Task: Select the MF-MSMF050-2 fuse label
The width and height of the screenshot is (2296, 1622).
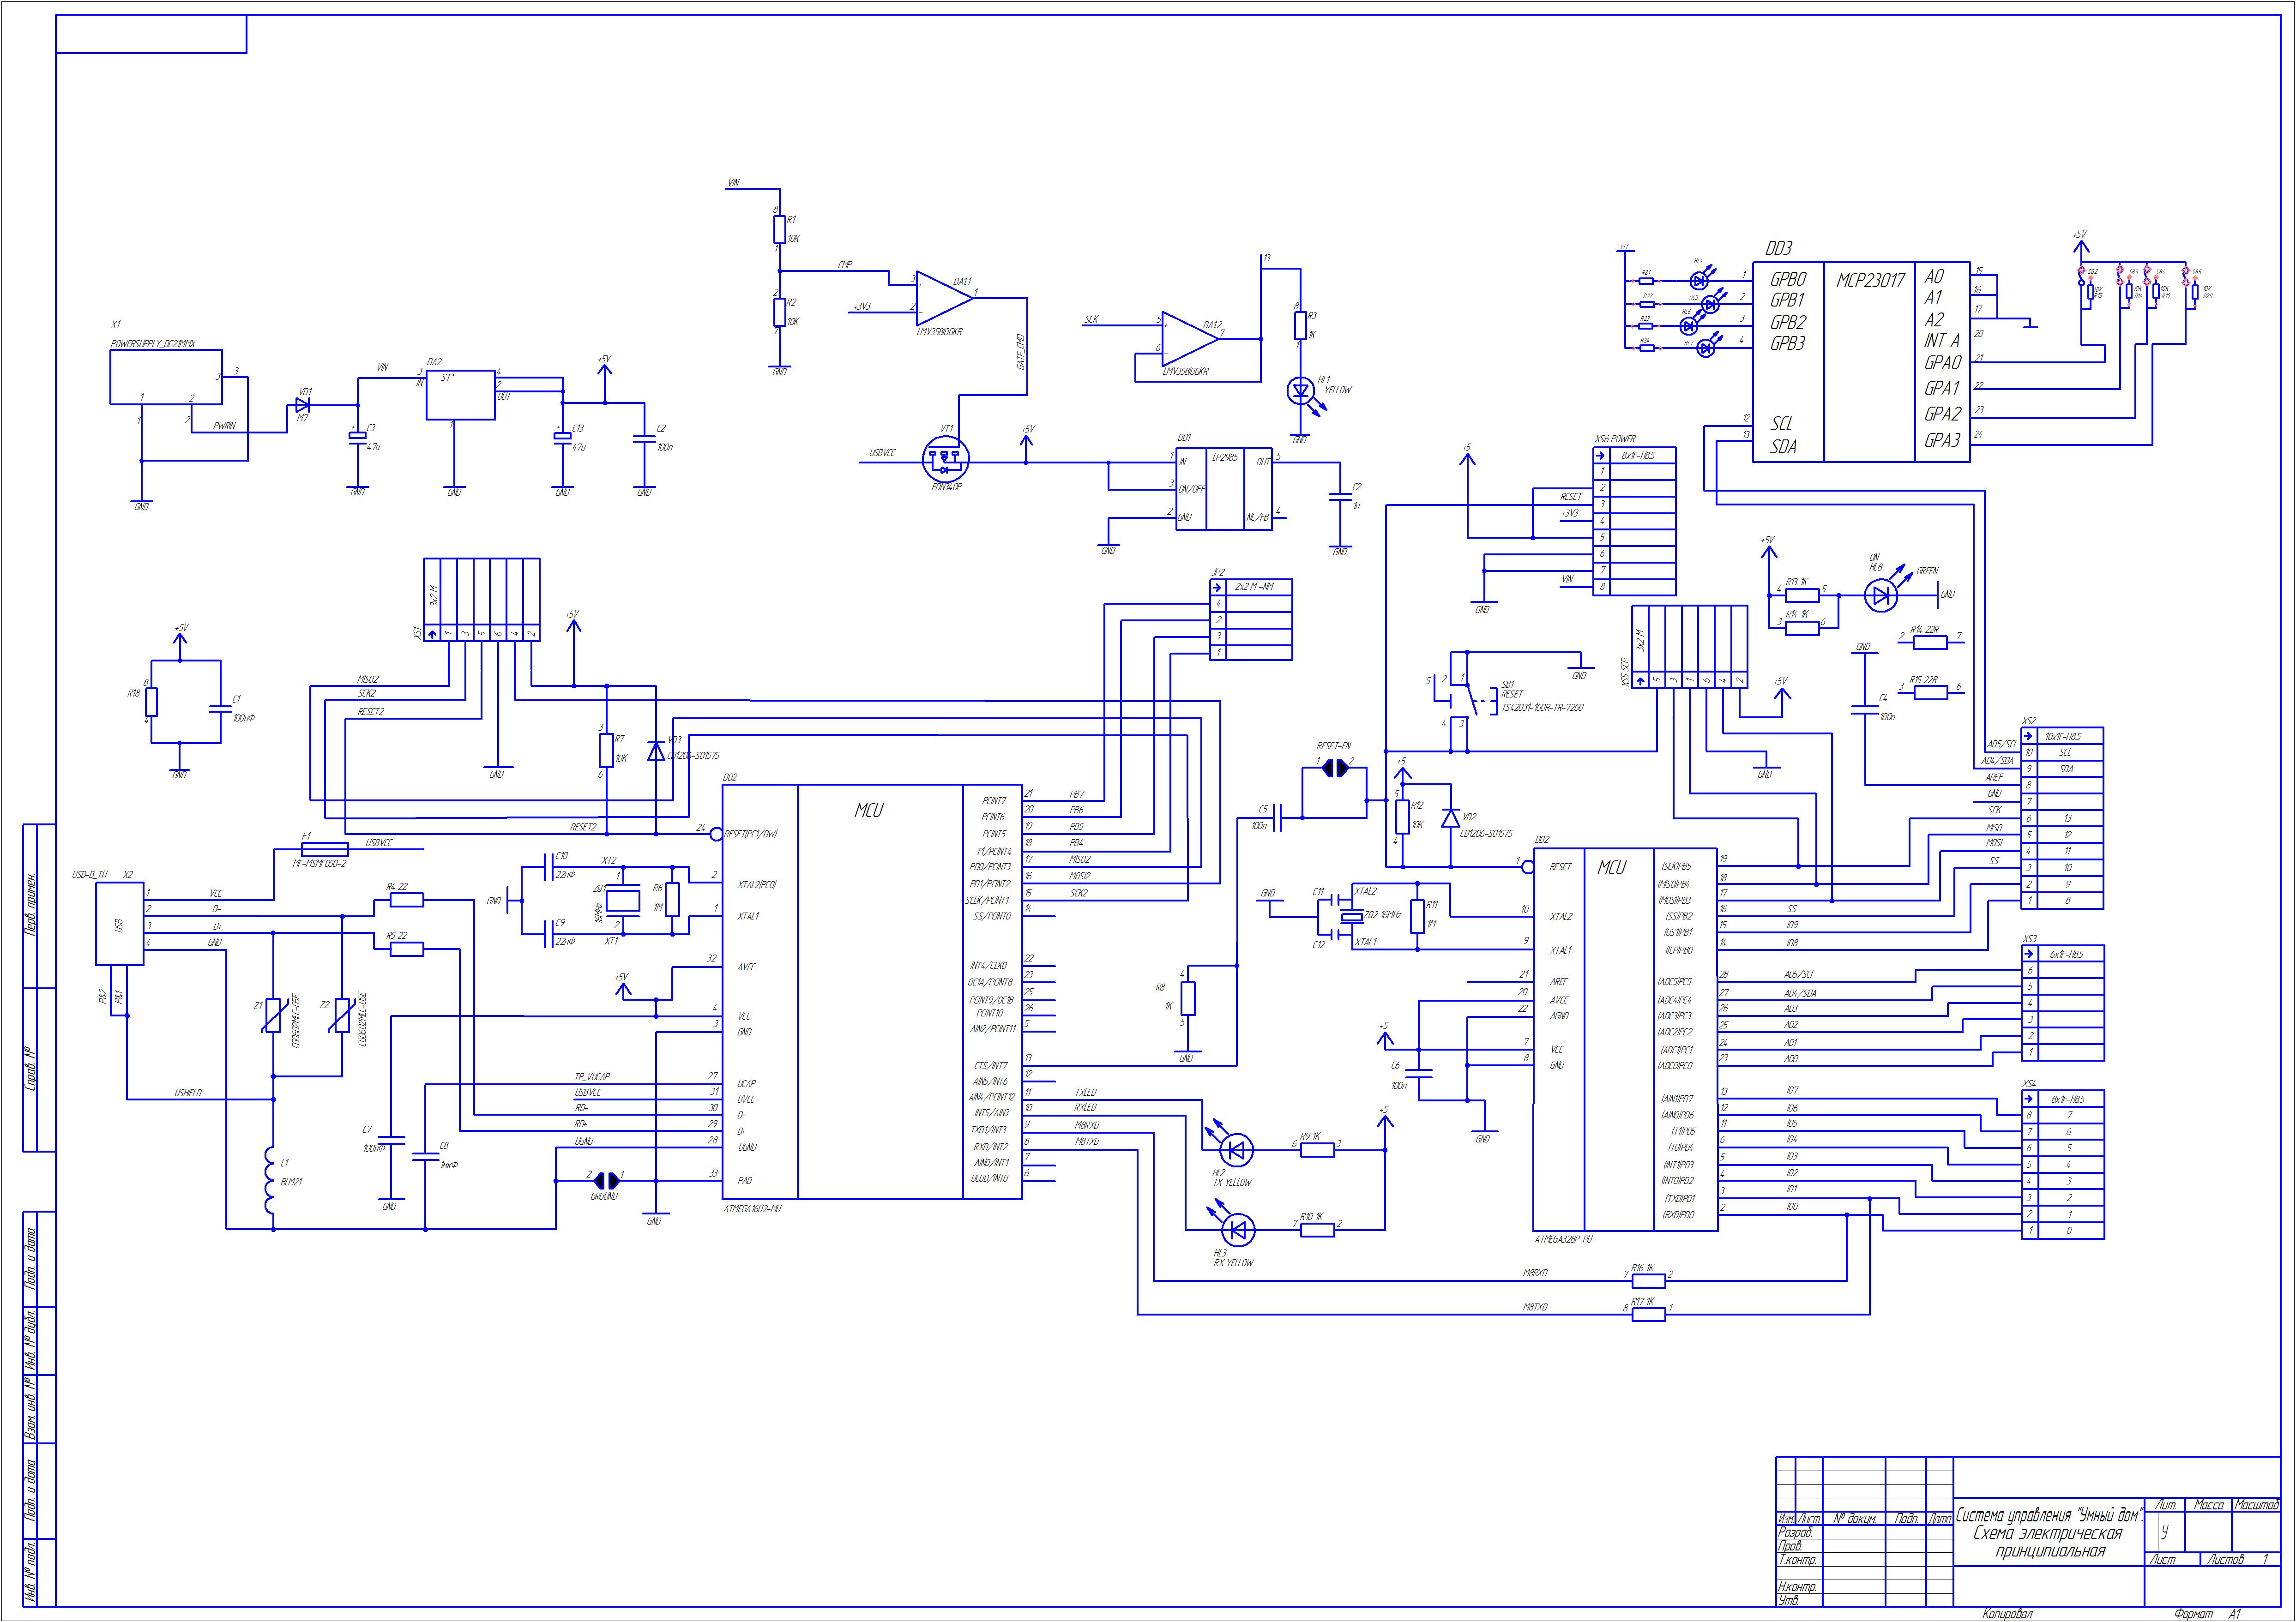Action: point(319,863)
